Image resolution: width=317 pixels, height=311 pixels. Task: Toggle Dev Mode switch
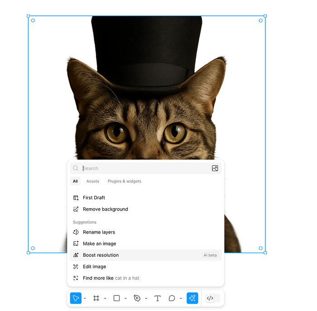click(212, 298)
